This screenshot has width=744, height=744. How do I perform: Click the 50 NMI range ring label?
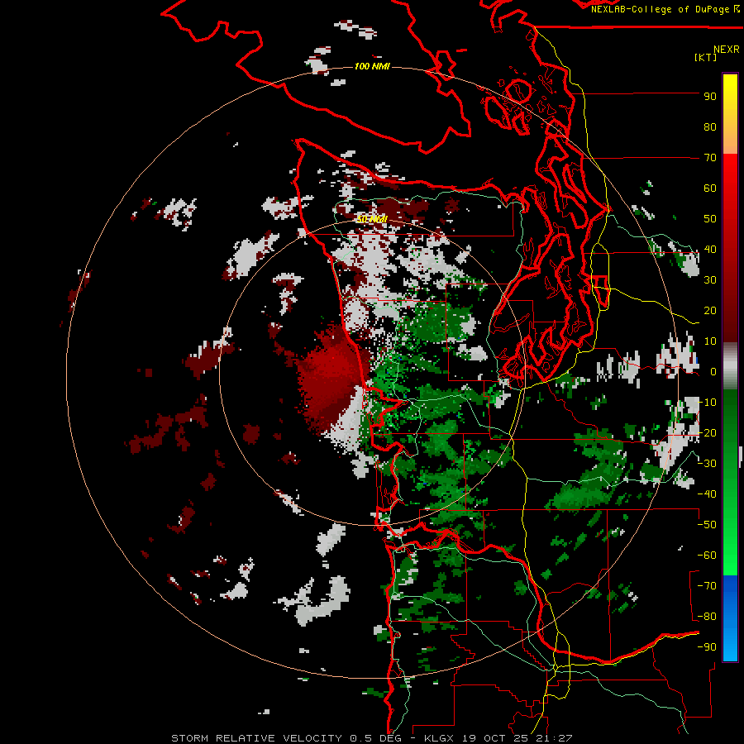click(372, 219)
